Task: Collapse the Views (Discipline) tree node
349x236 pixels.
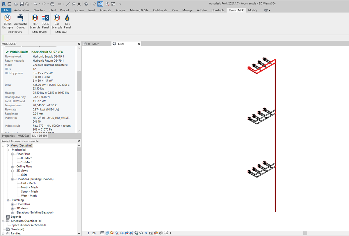Action: pos(3,146)
